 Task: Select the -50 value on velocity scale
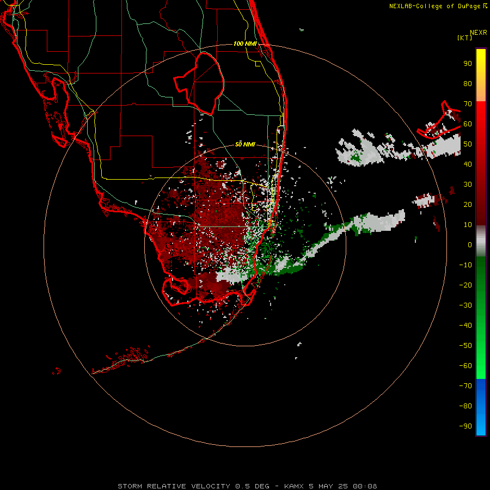click(465, 346)
